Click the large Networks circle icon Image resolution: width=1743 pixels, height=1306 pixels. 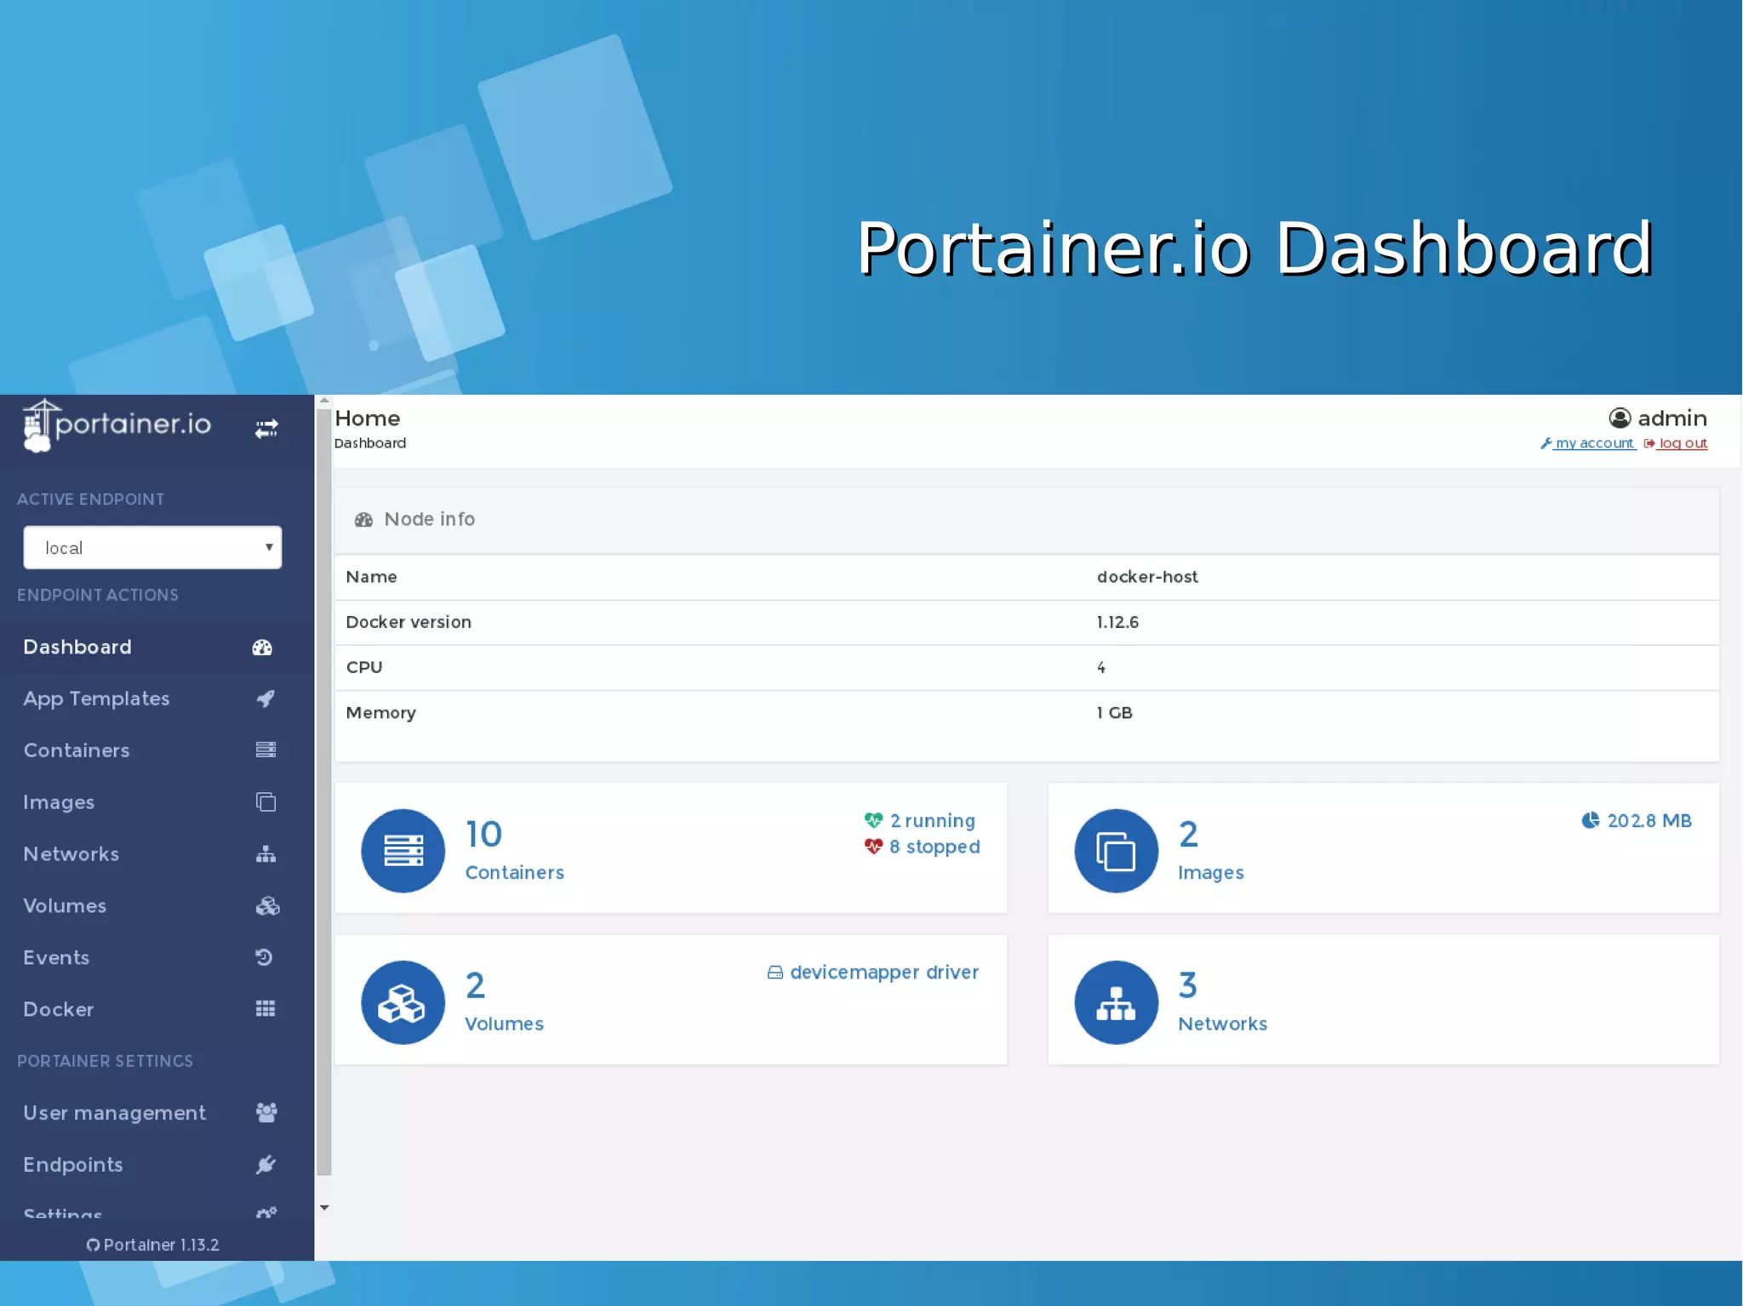1117,1002
